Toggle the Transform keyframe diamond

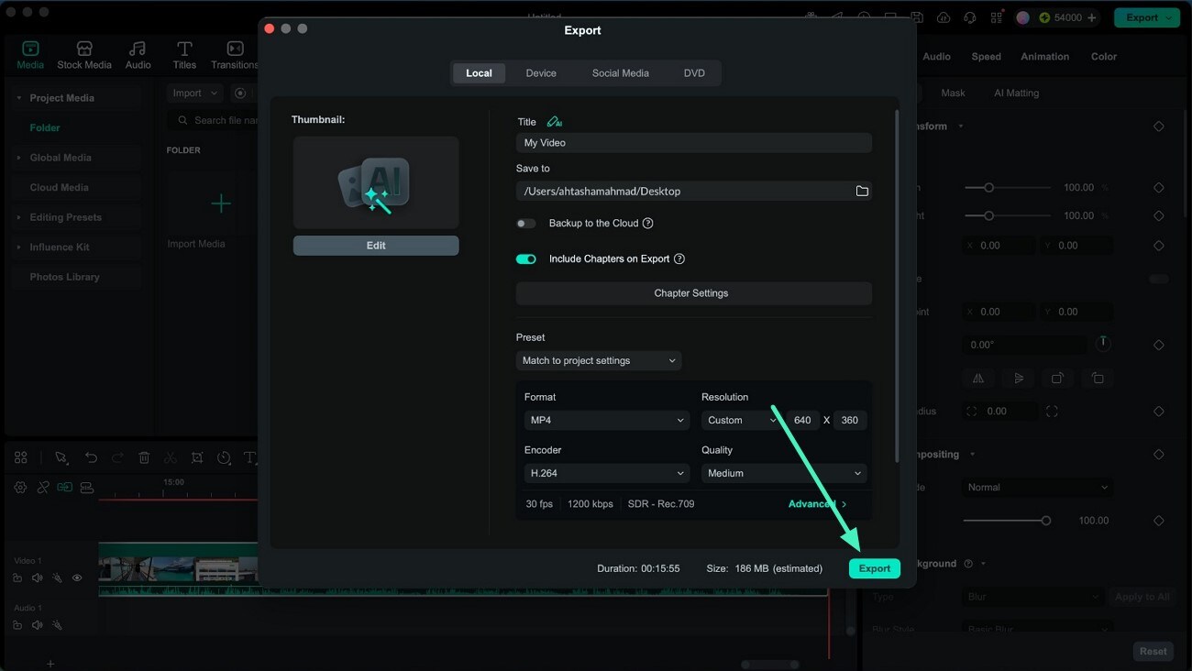coord(1159,126)
